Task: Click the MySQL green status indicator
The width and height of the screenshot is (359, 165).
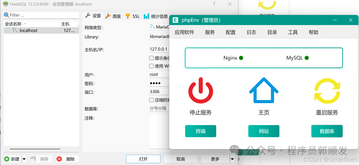Action: pos(306,58)
